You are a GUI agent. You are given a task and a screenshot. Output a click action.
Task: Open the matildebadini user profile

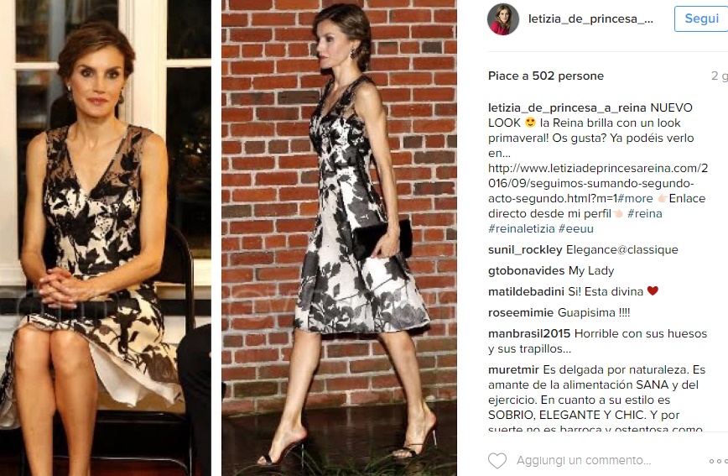526,291
